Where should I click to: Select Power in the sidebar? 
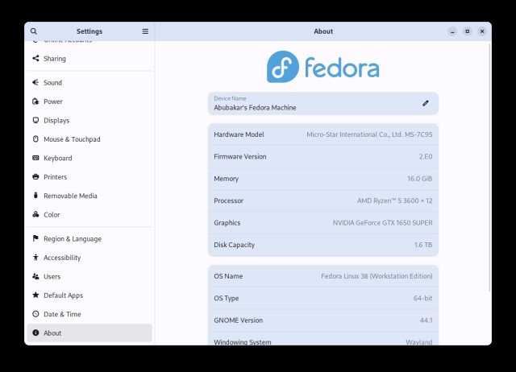tap(89, 101)
